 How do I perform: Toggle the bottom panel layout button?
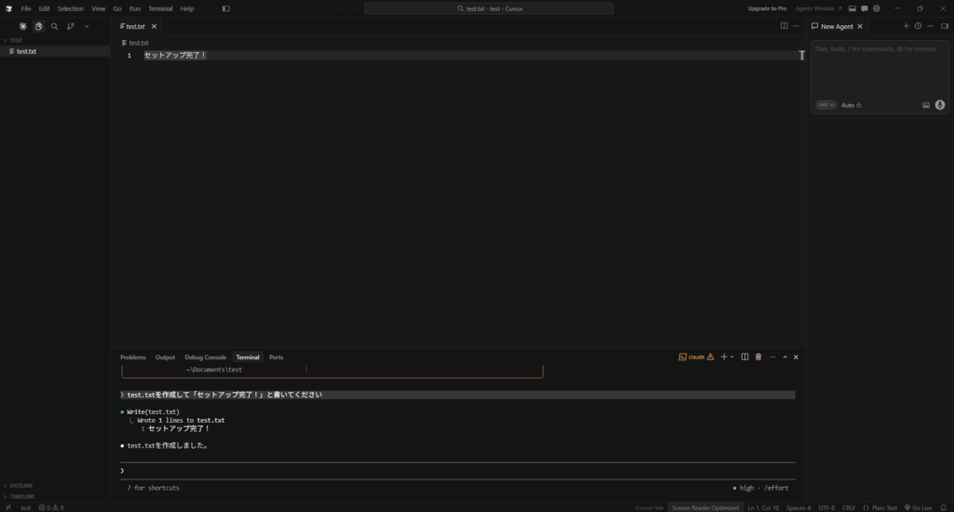click(852, 8)
